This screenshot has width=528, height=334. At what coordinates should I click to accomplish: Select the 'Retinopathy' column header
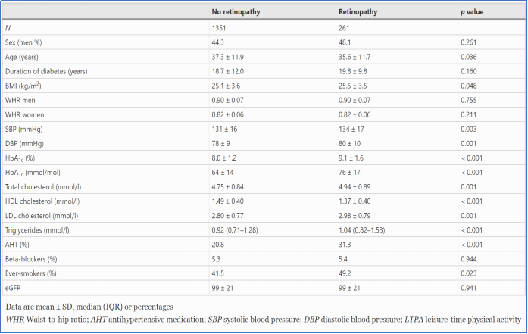coord(358,12)
